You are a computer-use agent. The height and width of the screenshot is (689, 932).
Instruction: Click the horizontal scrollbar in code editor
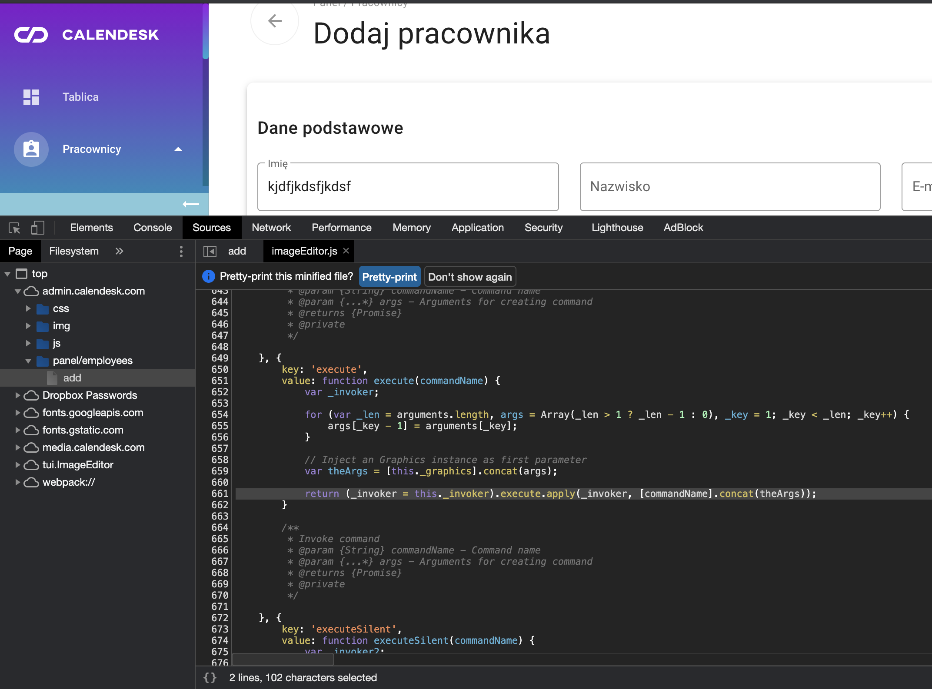pyautogui.click(x=283, y=659)
